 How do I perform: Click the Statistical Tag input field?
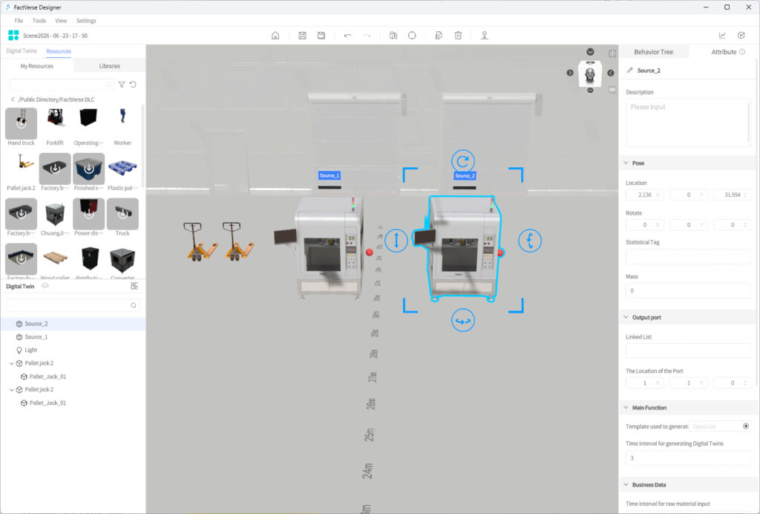688,256
